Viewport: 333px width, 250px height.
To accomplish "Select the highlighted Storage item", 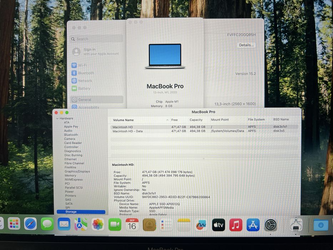I will (81, 212).
